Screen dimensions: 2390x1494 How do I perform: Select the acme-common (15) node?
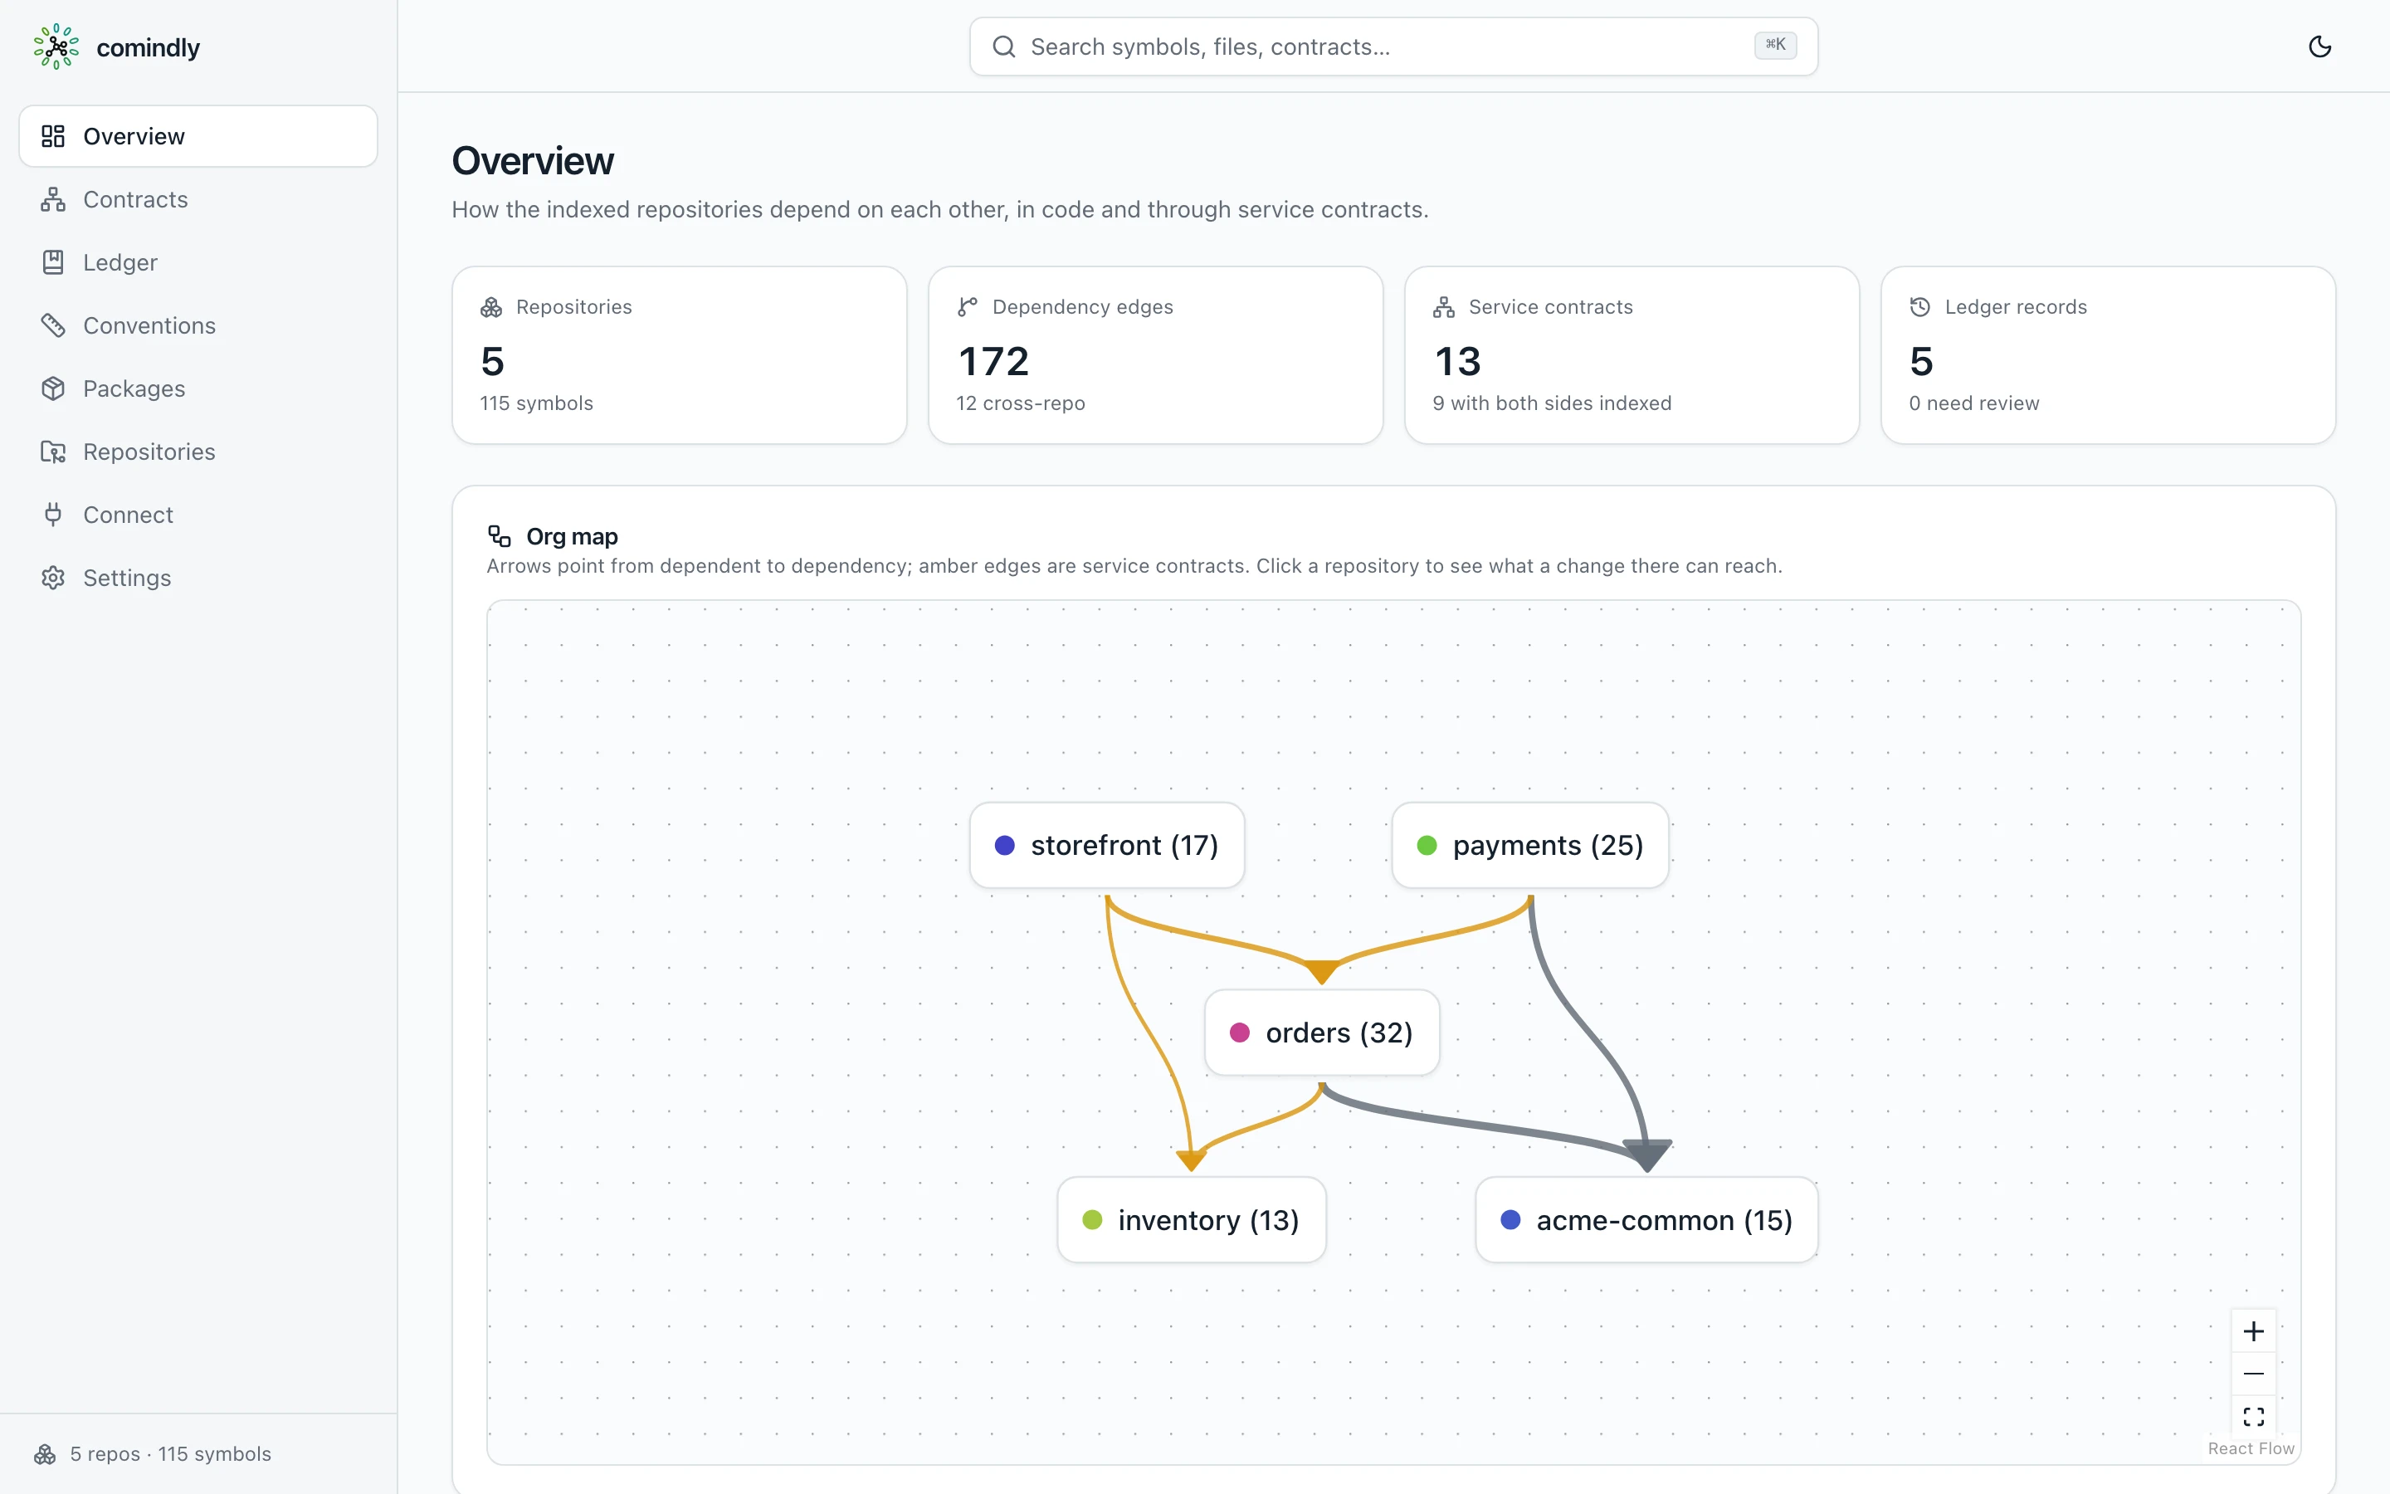pyautogui.click(x=1646, y=1220)
